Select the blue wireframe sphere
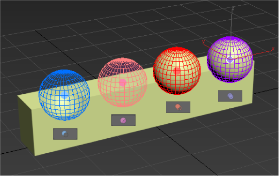 64,95
